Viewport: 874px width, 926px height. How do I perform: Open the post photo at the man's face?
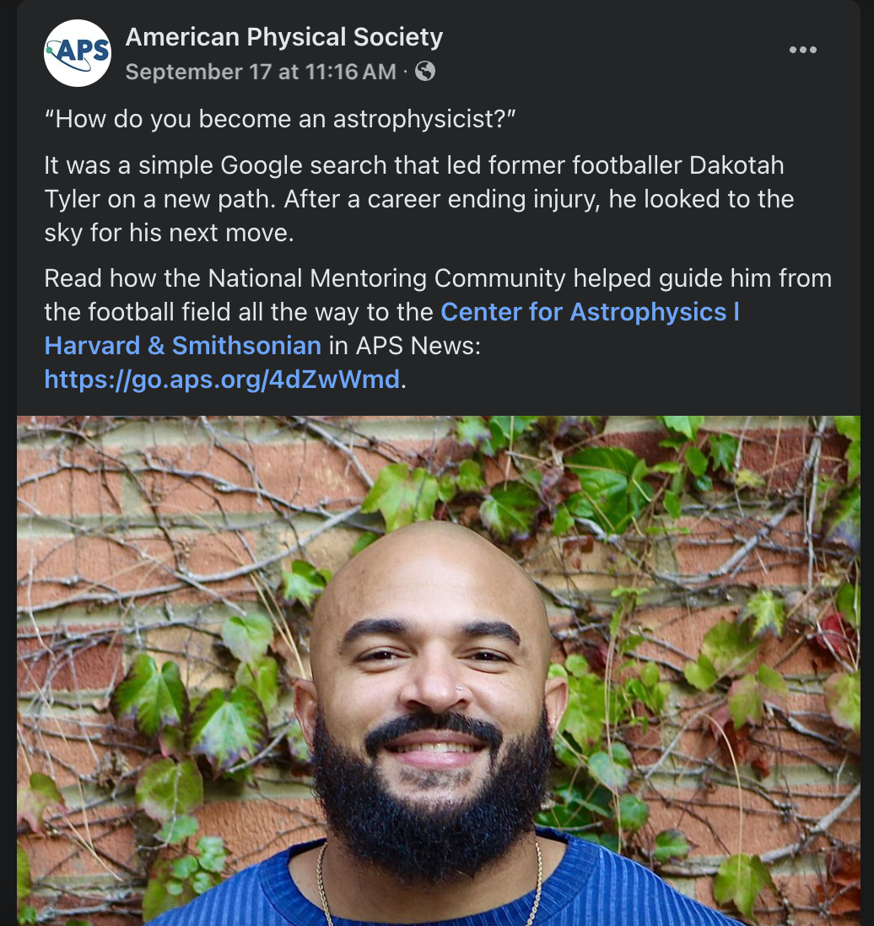pyautogui.click(x=431, y=679)
